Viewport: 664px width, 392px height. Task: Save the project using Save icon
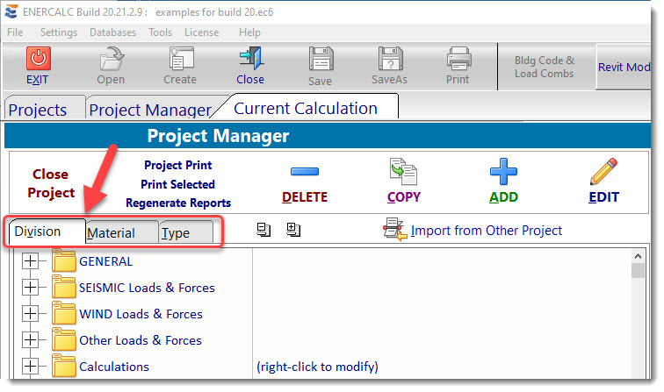tap(320, 60)
